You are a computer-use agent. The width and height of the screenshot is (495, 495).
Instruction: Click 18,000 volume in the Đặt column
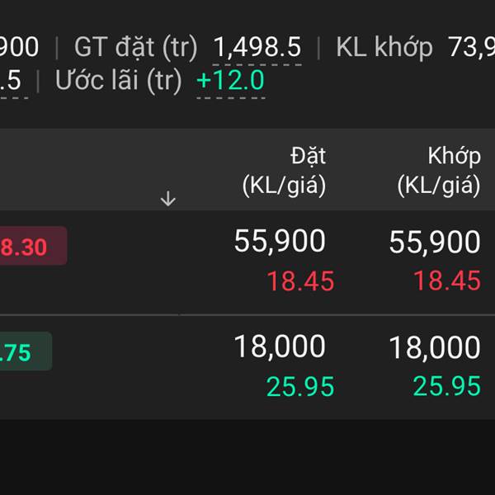tap(280, 346)
